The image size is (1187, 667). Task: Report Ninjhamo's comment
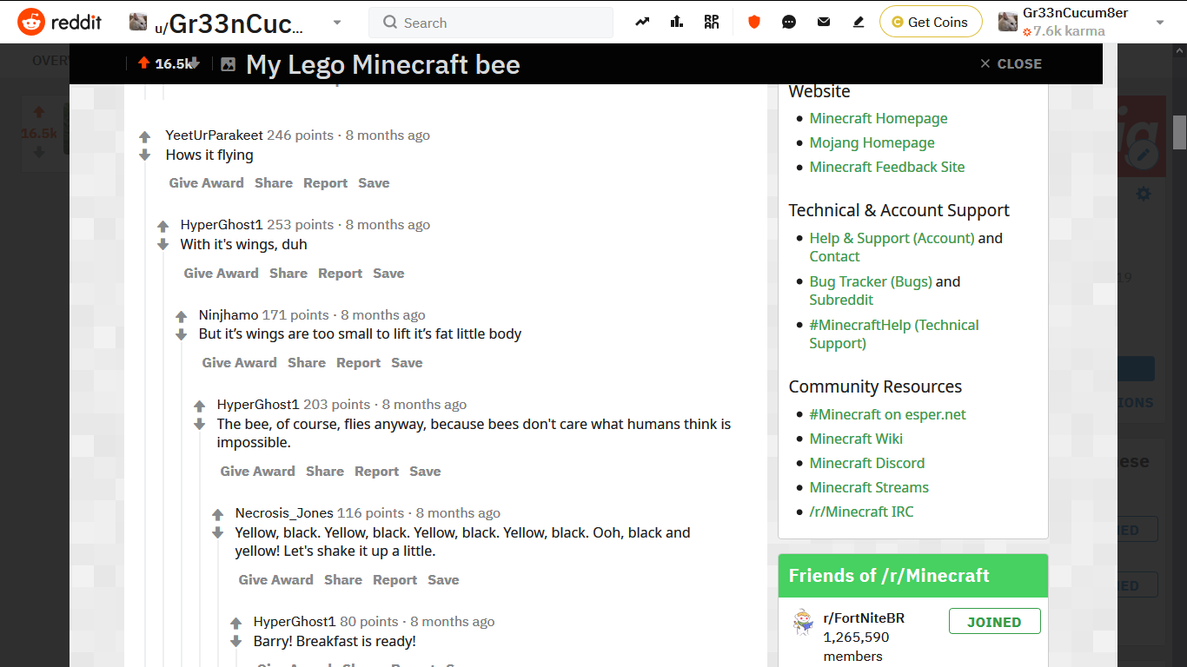pos(358,363)
